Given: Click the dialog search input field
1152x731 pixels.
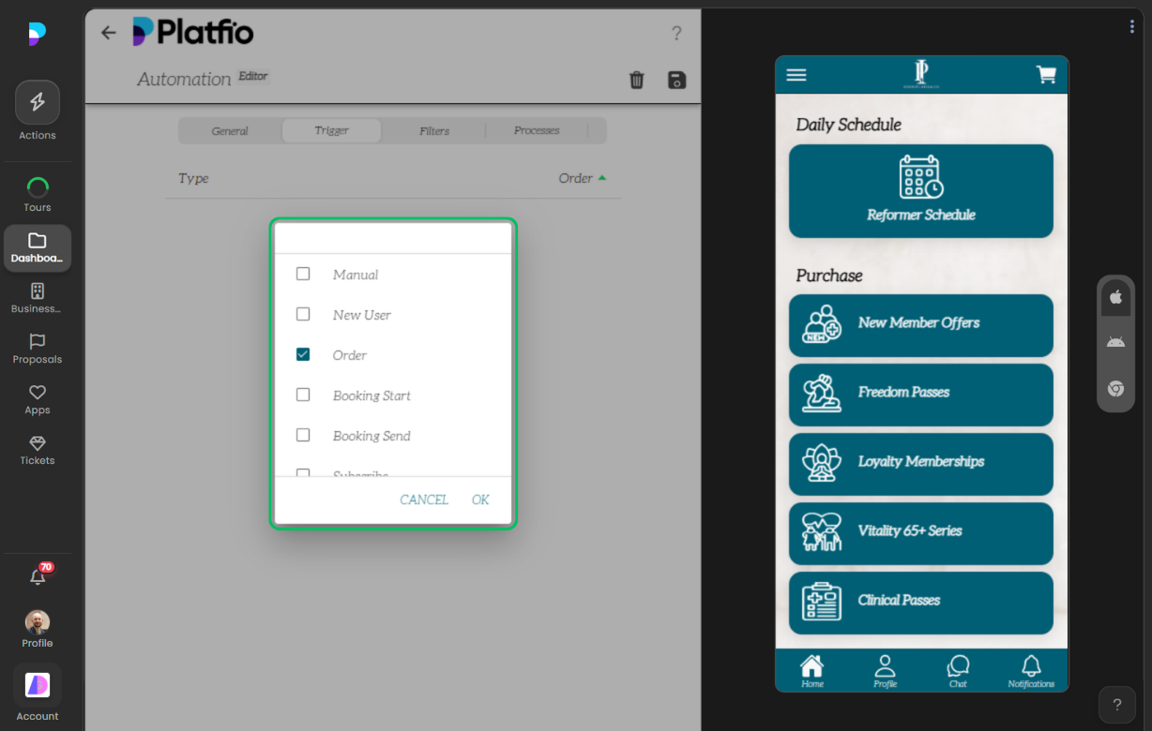Looking at the screenshot, I should tap(392, 238).
